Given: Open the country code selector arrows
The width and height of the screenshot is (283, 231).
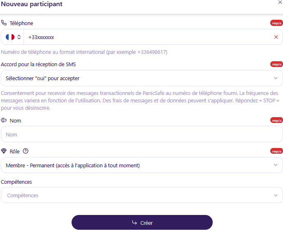Looking at the screenshot, I should 19,37.
